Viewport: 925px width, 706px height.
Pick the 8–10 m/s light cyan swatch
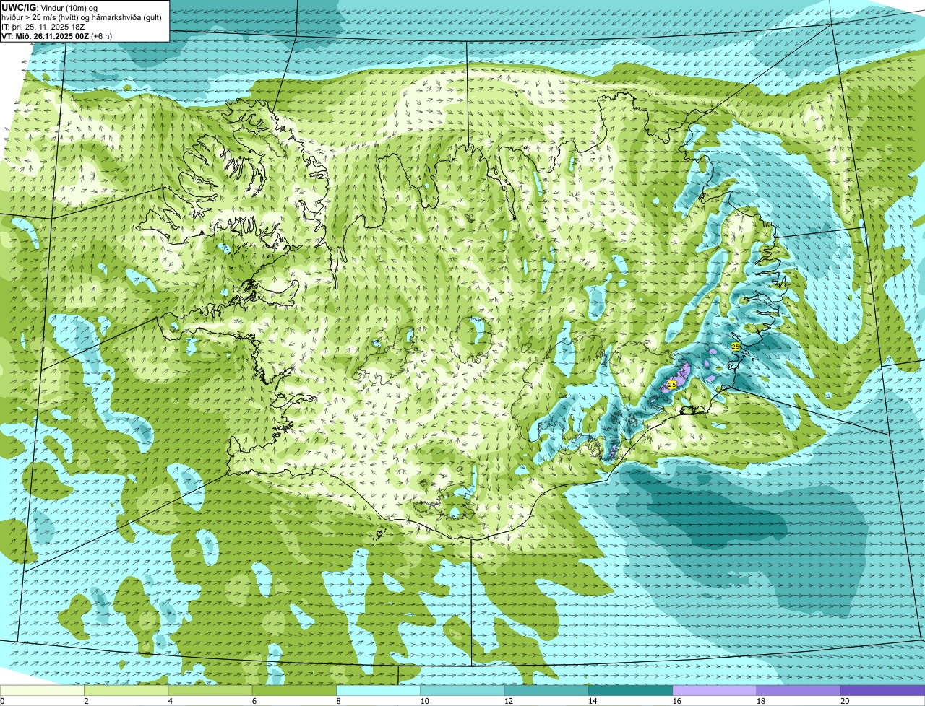[x=378, y=691]
